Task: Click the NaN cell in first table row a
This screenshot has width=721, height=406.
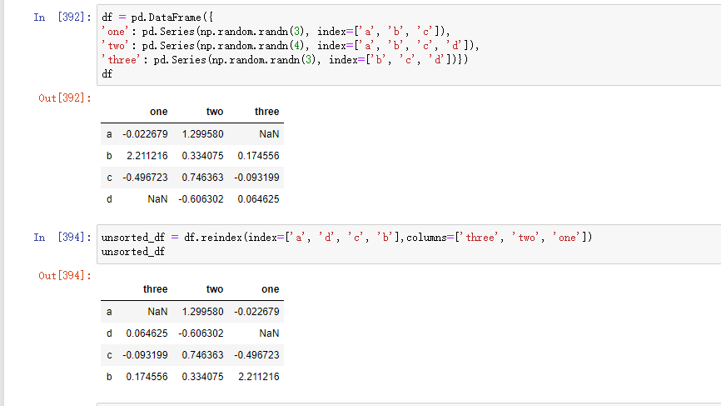Action: (268, 133)
